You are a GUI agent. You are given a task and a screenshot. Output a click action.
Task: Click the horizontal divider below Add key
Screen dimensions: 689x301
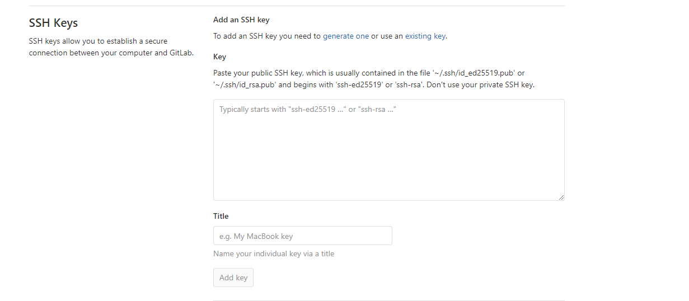pos(389,300)
